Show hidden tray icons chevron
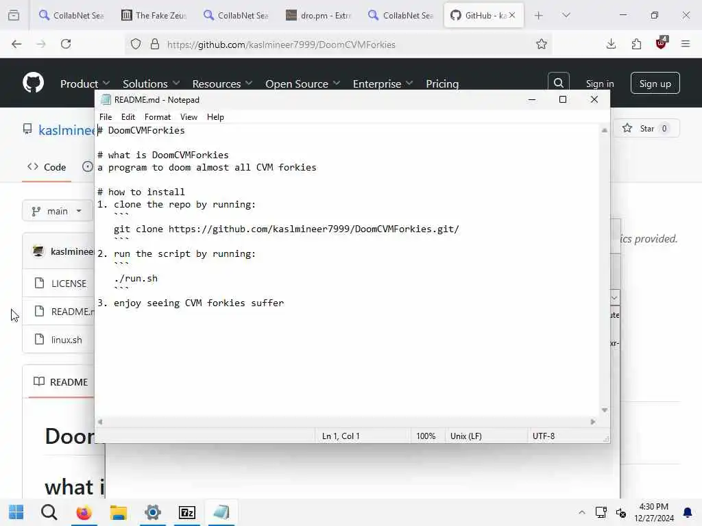This screenshot has width=702, height=526. click(581, 512)
